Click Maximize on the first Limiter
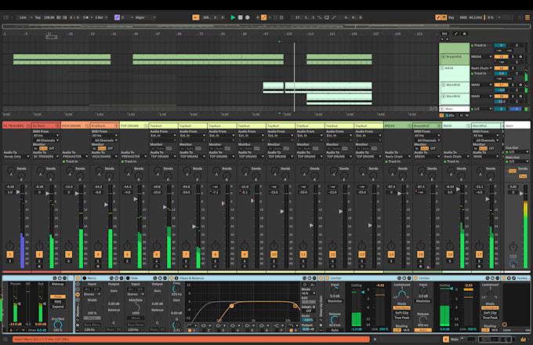The image size is (533, 345). [335, 301]
